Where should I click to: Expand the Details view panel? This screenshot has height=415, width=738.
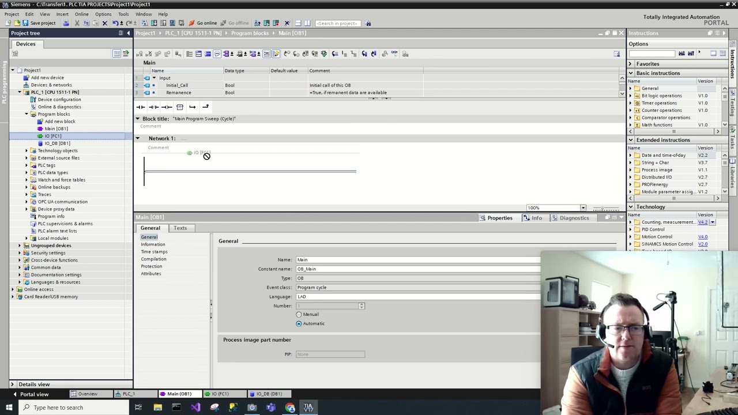coord(12,384)
